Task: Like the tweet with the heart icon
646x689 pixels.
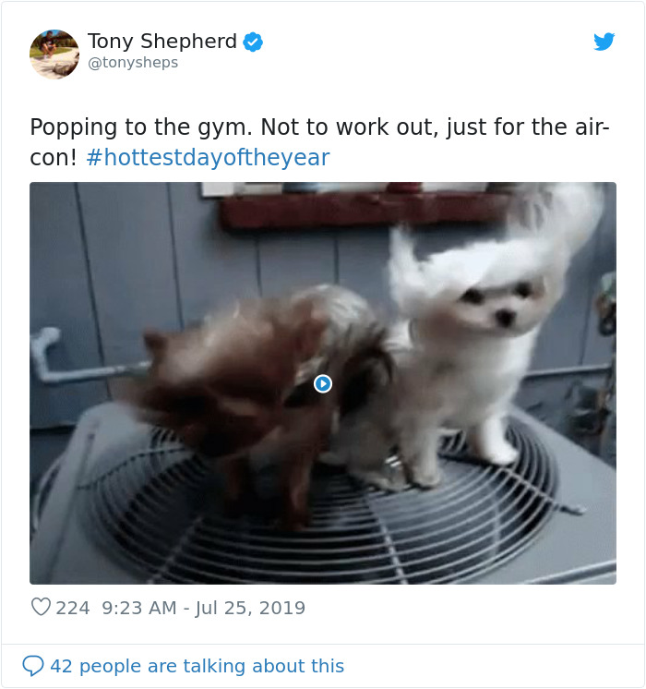Action: pos(41,607)
